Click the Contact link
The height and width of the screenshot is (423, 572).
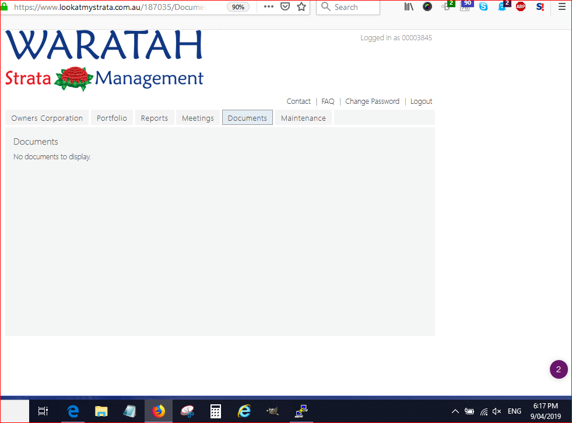[x=299, y=102]
